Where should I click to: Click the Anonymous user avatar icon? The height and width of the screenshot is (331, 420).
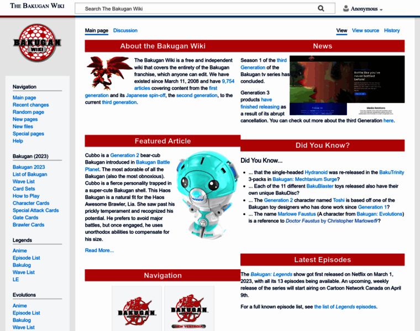click(346, 9)
